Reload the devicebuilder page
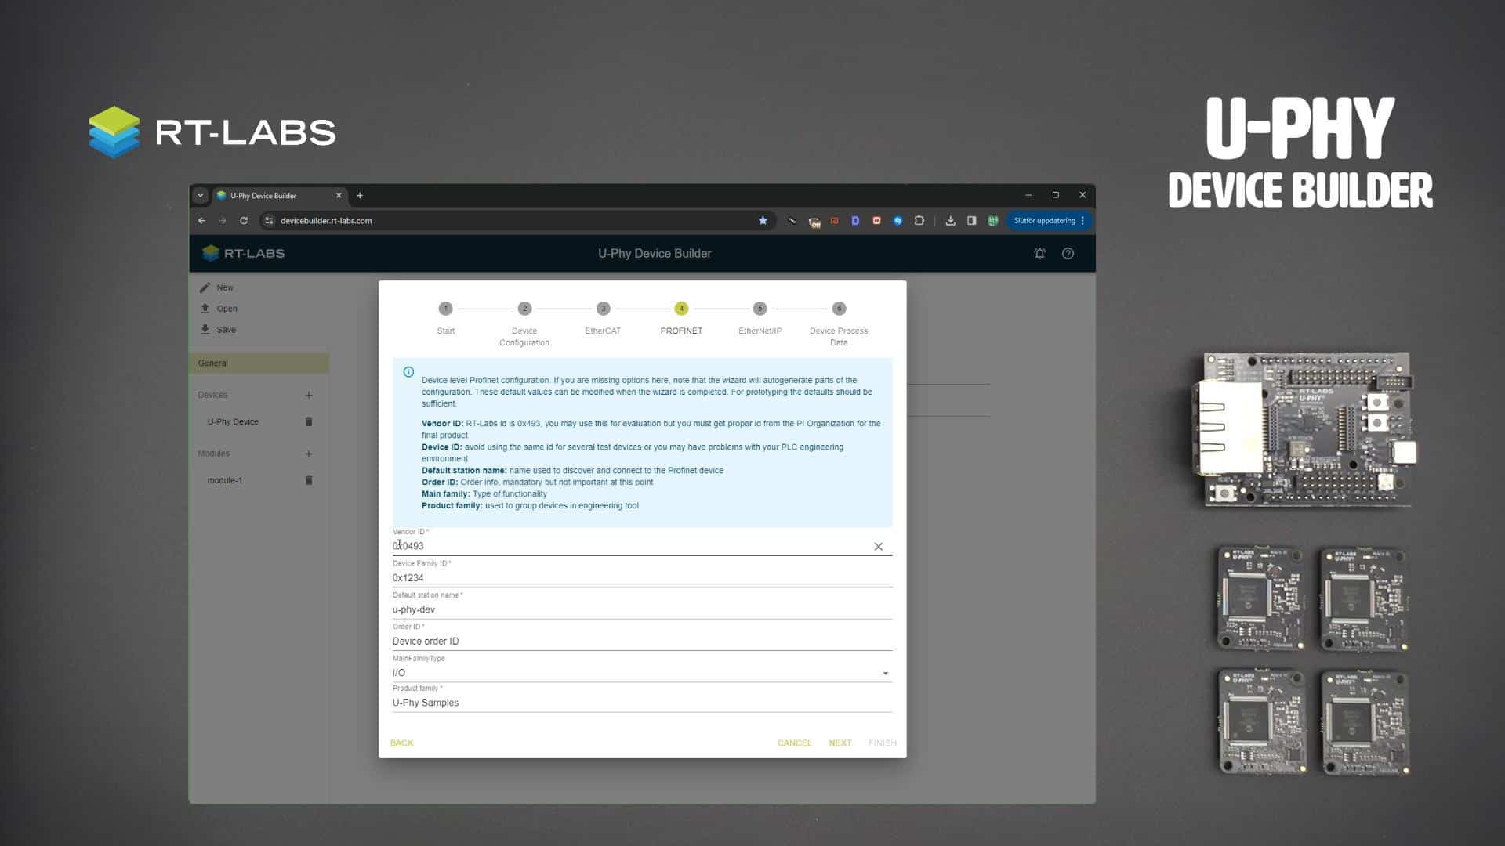Viewport: 1505px width, 846px height. point(244,221)
